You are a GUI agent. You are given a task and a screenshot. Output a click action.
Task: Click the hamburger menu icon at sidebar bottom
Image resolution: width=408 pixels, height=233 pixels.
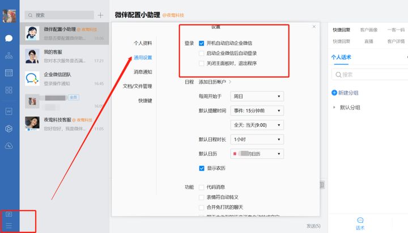[9, 226]
